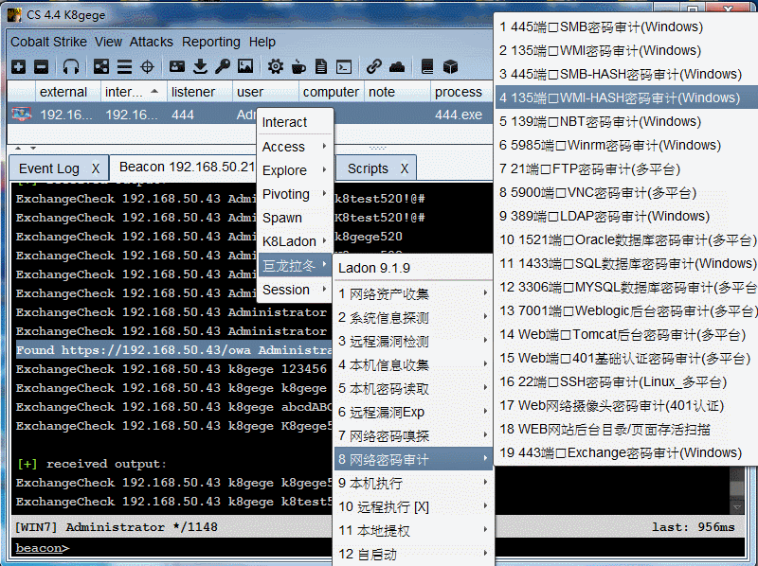Switch to the Scripts tab
This screenshot has height=566, width=758.
368,168
